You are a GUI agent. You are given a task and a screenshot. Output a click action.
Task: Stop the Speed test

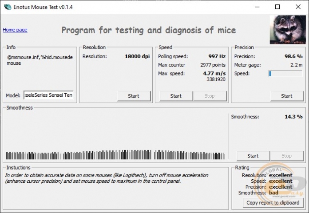210,96
